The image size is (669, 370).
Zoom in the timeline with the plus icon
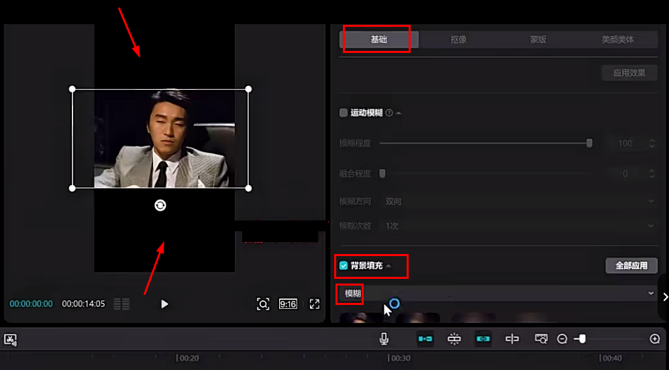(654, 339)
